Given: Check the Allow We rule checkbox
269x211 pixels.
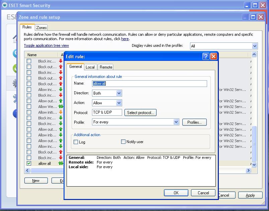Looking at the screenshot, I should [29, 106].
